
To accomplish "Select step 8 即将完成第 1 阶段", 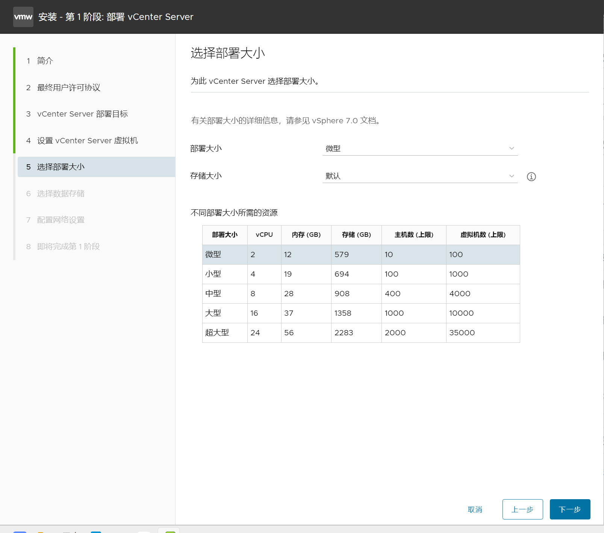I will tap(96, 247).
